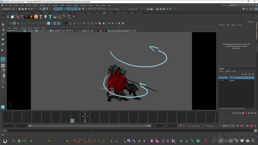The height and width of the screenshot is (145, 258).
Task: Open the 30 fps frame rate dropdown
Action: point(228,126)
